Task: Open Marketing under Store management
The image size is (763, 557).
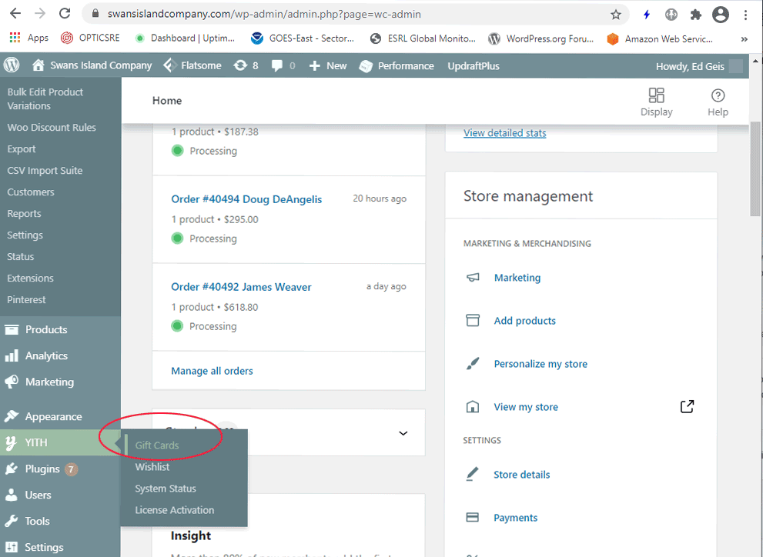Action: point(517,278)
